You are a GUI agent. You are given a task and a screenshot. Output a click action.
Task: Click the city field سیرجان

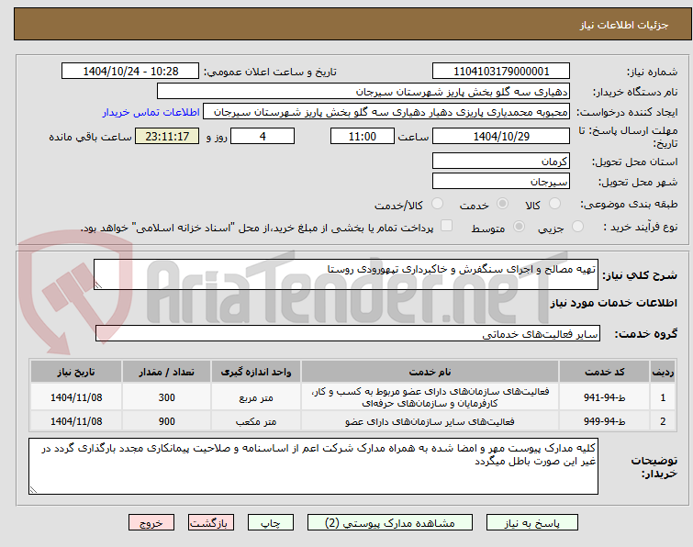click(x=501, y=181)
